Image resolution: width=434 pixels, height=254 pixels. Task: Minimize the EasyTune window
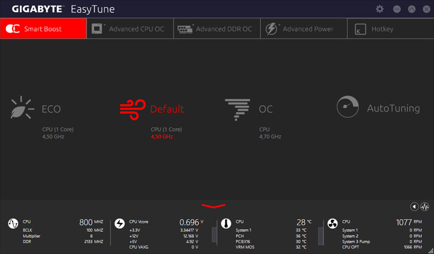tap(397, 9)
